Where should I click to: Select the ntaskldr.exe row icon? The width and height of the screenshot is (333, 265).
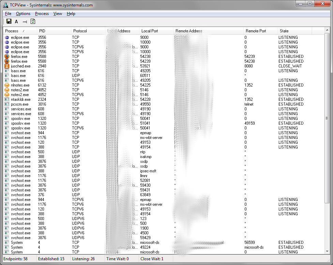pos(7,99)
